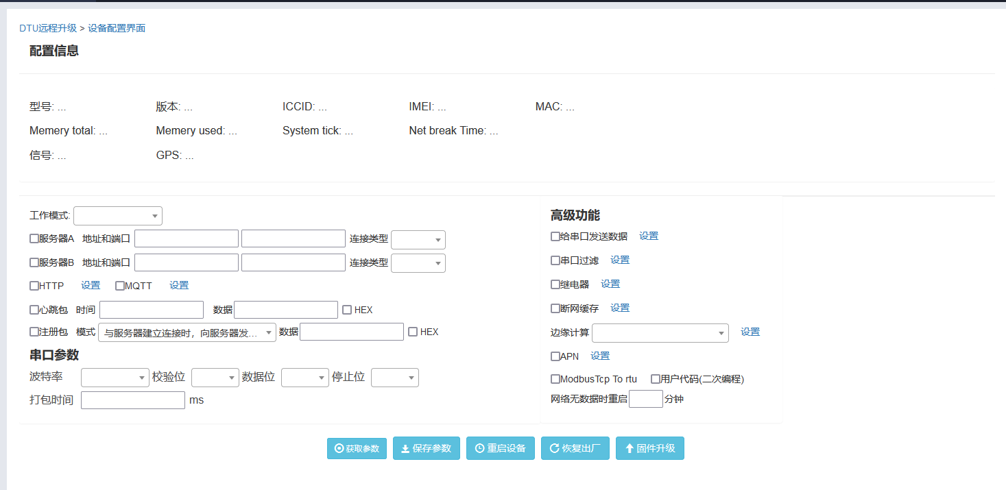Click the 打包时间 input field
Screen dimensions: 1006x490
click(x=133, y=400)
